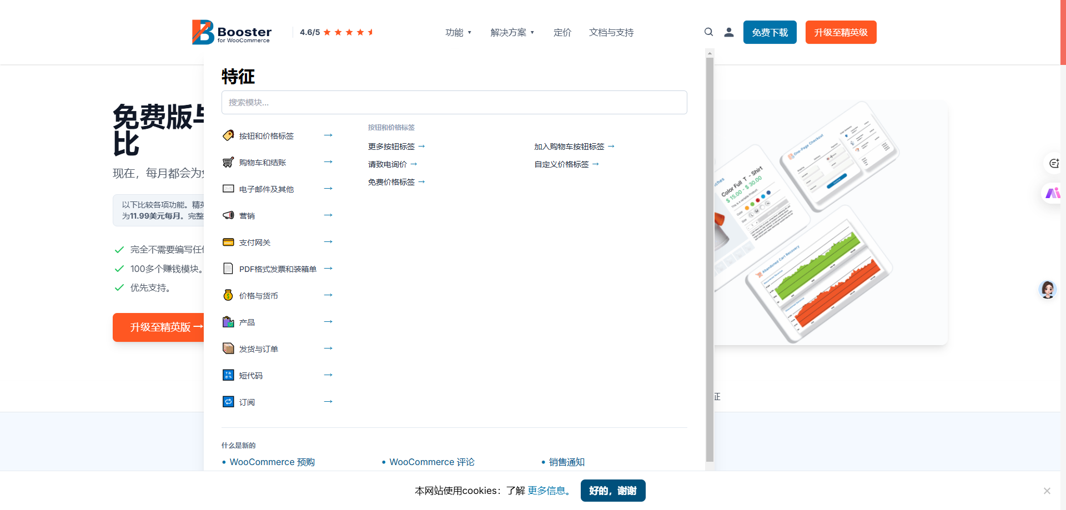Click the credit card icon for 支付网关
The width and height of the screenshot is (1066, 510).
[x=228, y=242]
